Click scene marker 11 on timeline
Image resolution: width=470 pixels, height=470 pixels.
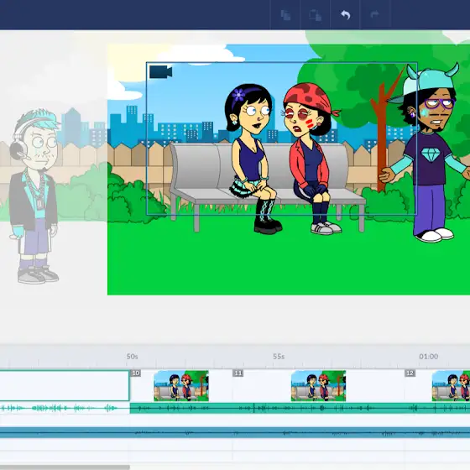click(238, 373)
